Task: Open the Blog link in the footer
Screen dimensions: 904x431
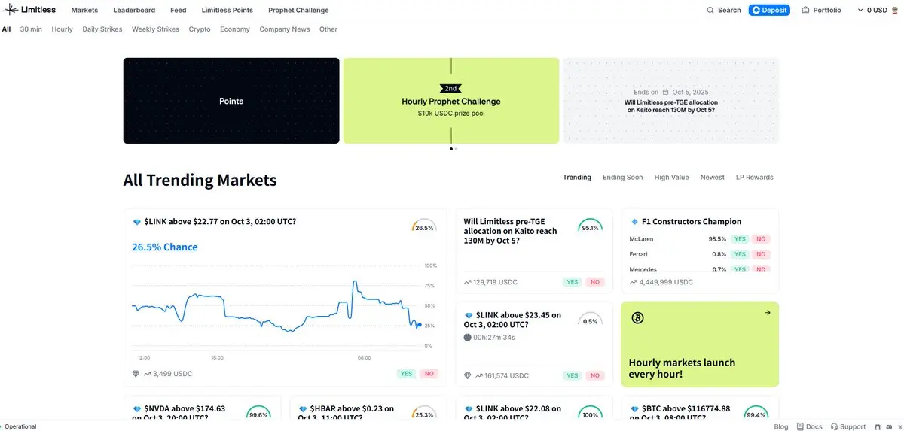Action: 781,426
